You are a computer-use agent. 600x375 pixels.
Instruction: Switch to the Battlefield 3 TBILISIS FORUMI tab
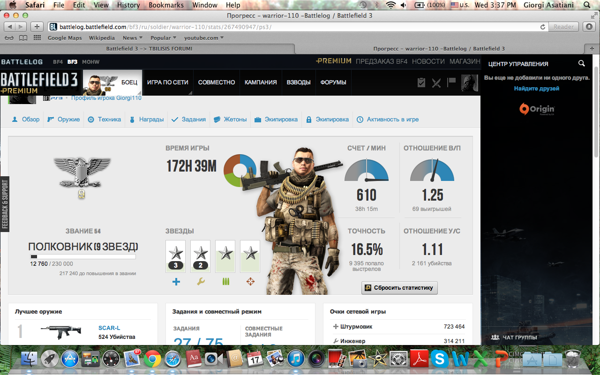click(x=149, y=49)
